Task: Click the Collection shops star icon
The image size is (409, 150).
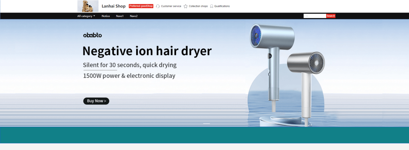Action: tap(185, 6)
